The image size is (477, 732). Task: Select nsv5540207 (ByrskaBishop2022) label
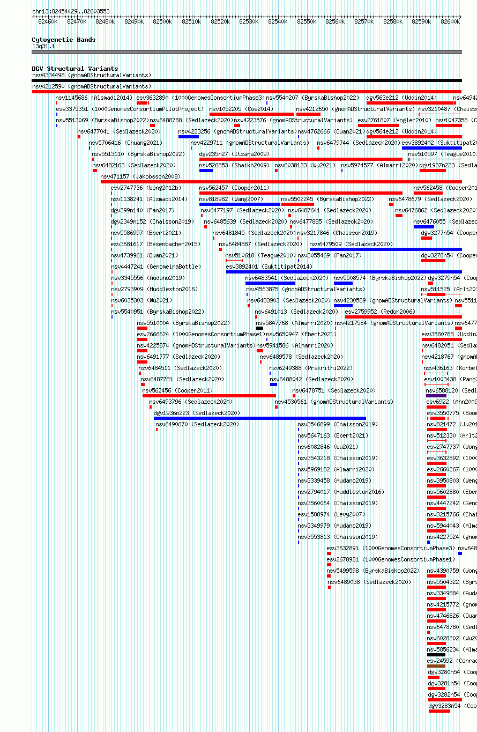point(312,98)
